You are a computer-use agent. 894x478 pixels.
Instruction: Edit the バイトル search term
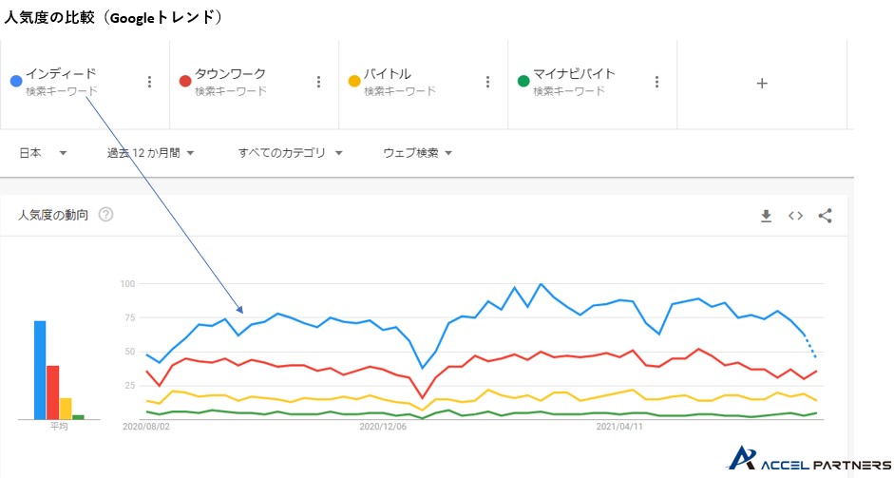point(388,74)
